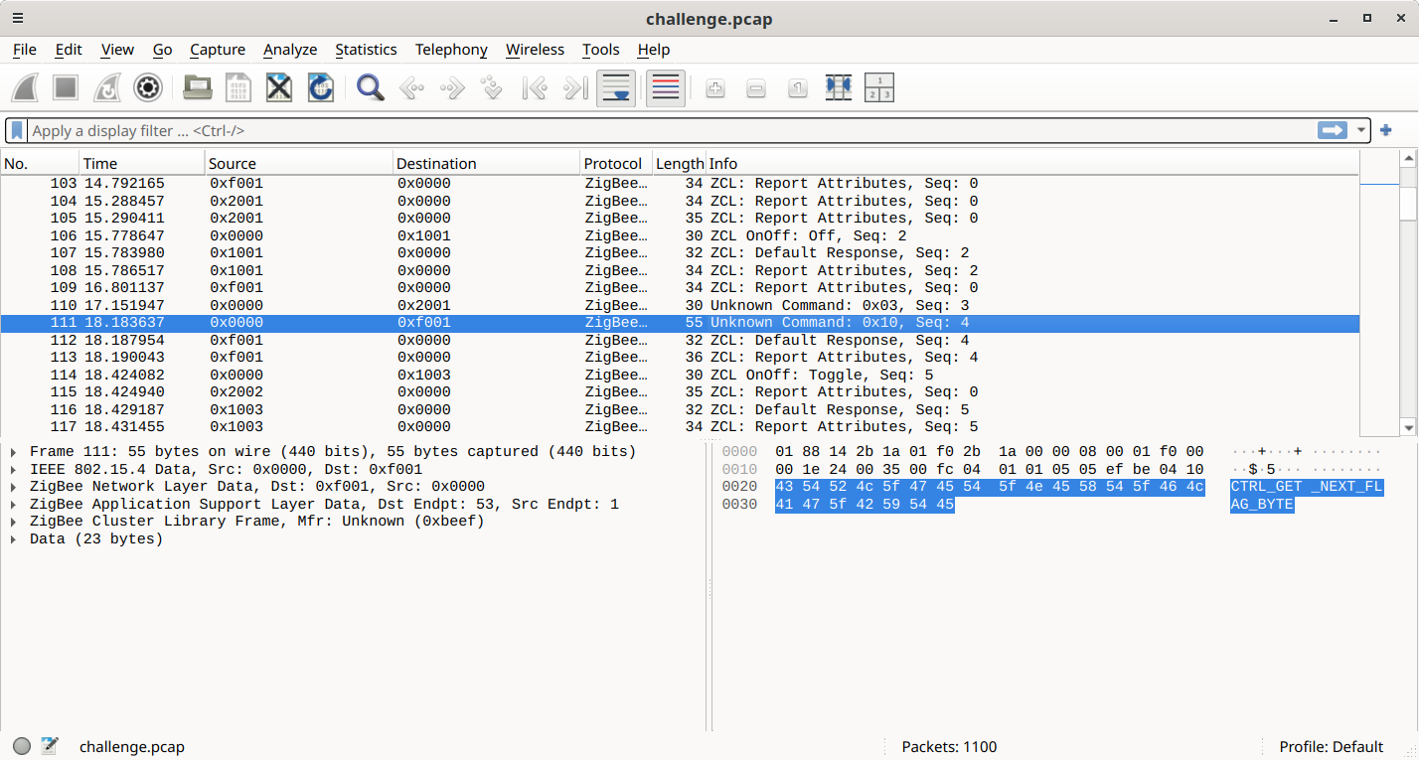Toggle colorized packet list
This screenshot has height=760, width=1419.
tap(665, 87)
